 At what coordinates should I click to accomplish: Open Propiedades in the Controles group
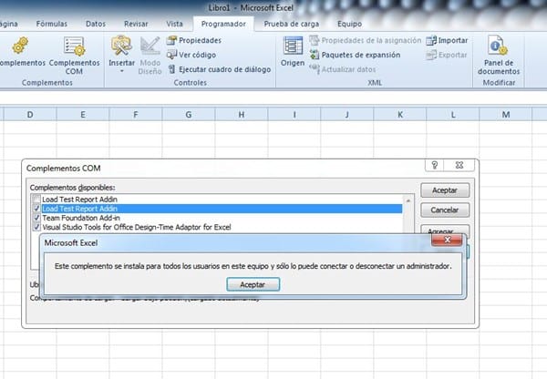193,40
